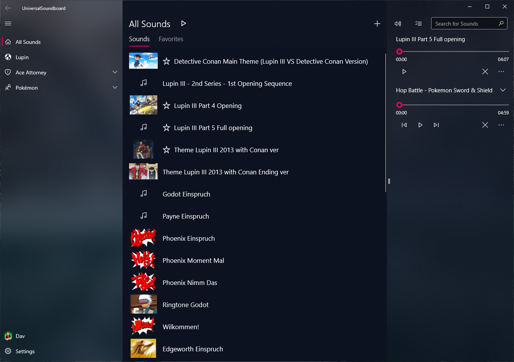
Task: Click the search magnifier icon
Action: coord(501,24)
